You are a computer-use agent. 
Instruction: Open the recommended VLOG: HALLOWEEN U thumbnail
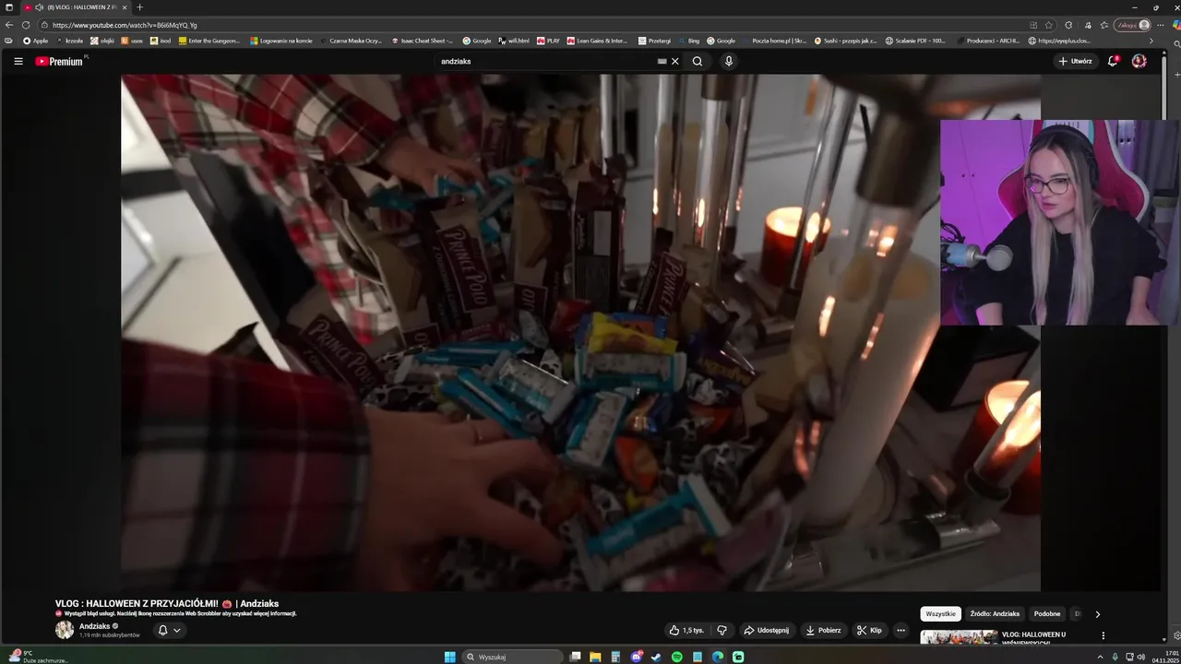tap(959, 636)
